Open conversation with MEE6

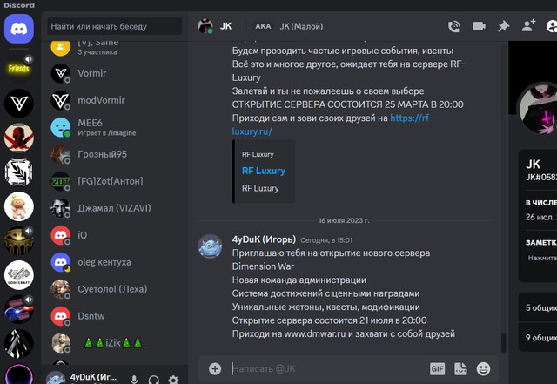click(114, 127)
